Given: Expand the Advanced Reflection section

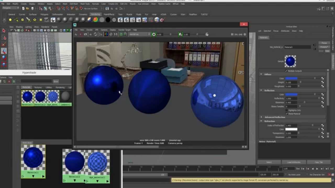Looking at the screenshot, I should [261, 117].
